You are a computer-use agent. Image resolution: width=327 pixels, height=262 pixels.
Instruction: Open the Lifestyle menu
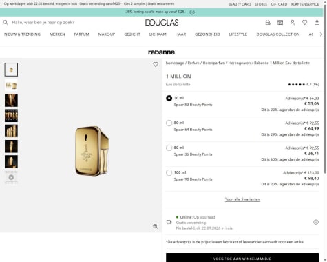tap(238, 34)
